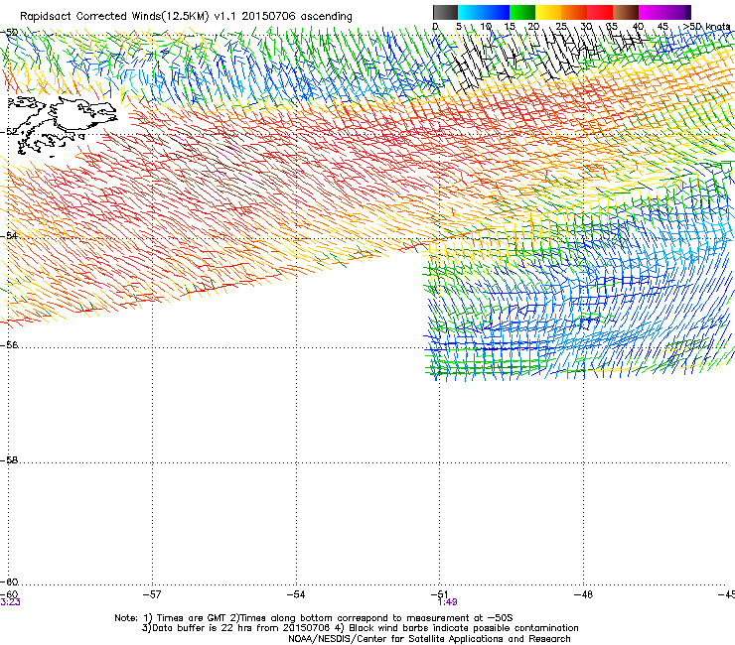Click the purple time stamp '1:49'
The image size is (735, 645).
click(447, 602)
